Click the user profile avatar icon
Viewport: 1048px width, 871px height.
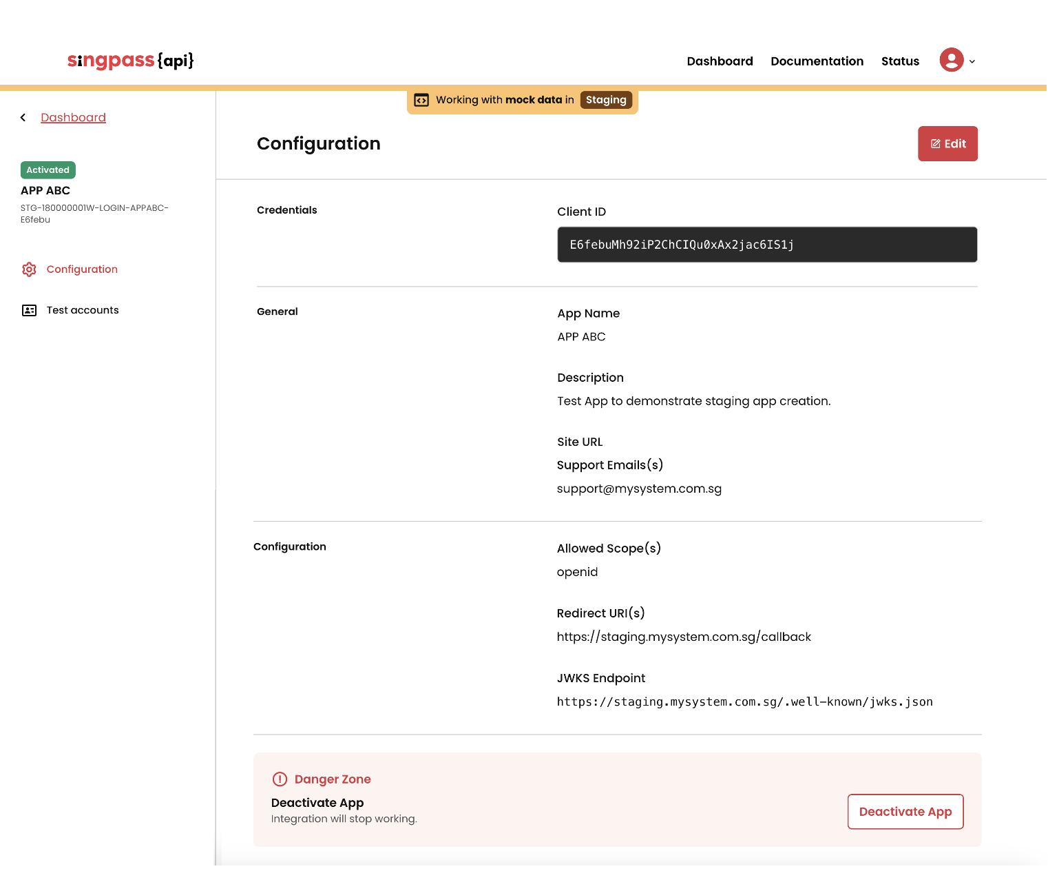tap(951, 61)
